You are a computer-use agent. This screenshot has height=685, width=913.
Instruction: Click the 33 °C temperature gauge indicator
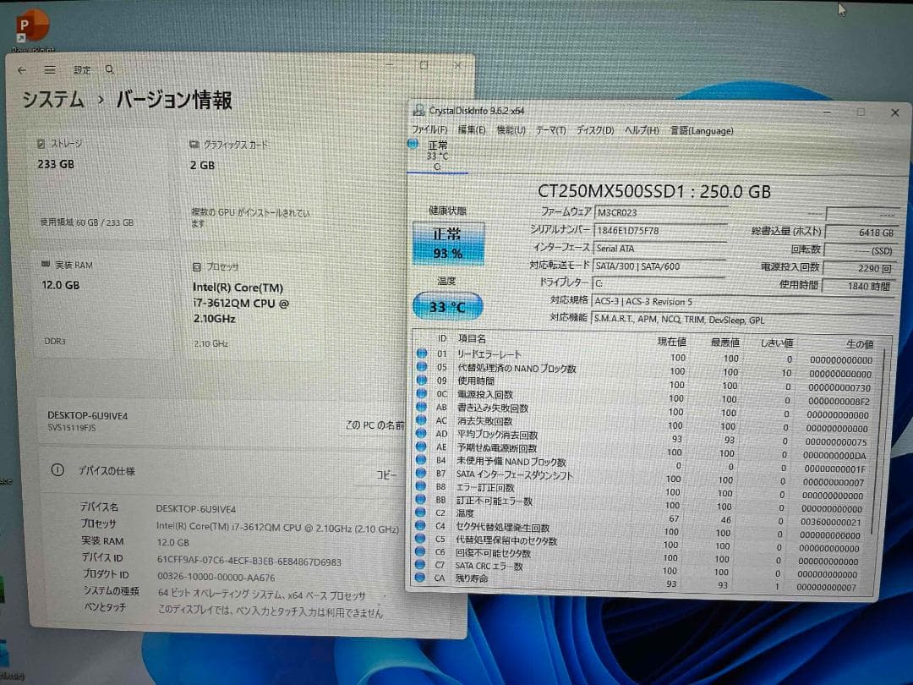446,306
